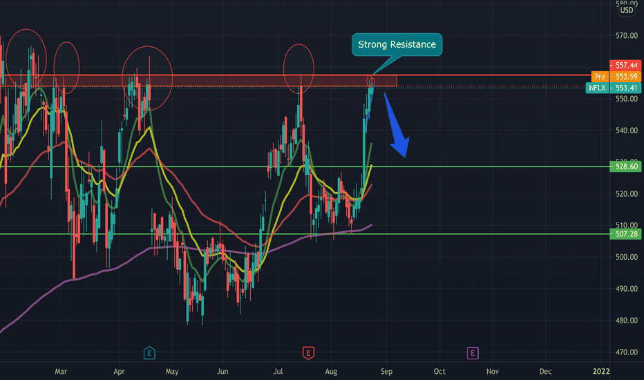Click the Aug label on time axis

pos(331,372)
